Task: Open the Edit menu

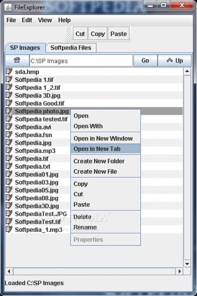Action: [27, 20]
